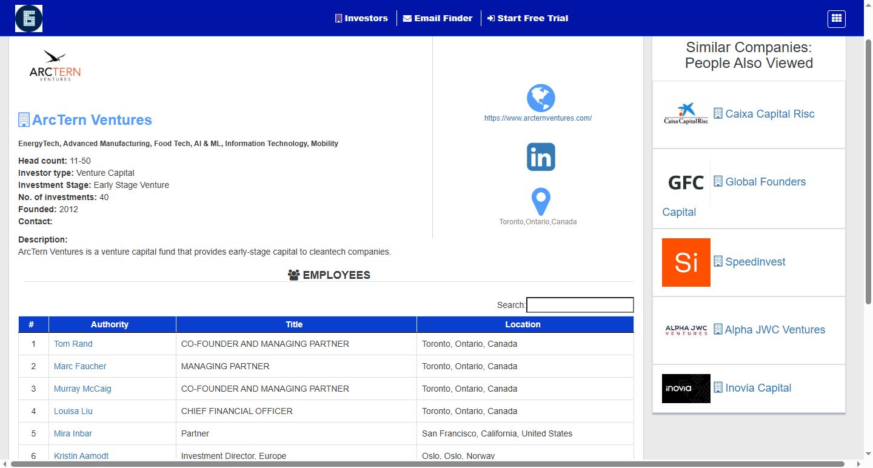This screenshot has width=873, height=468.
Task: Open Murray McCaig's profile link
Action: [82, 389]
